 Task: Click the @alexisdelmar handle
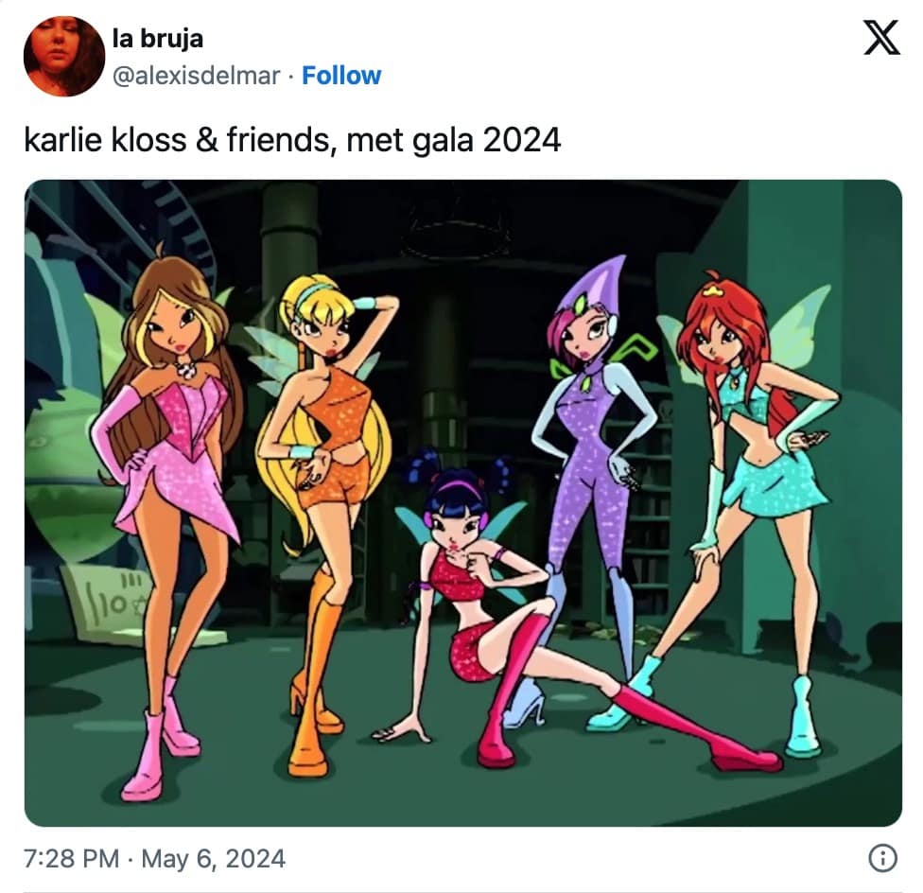click(x=196, y=76)
